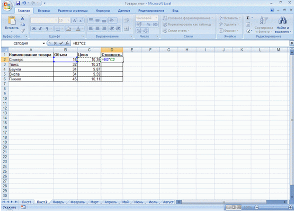The image size is (295, 211).
Task: Toggle align text left
Action: [91, 28]
